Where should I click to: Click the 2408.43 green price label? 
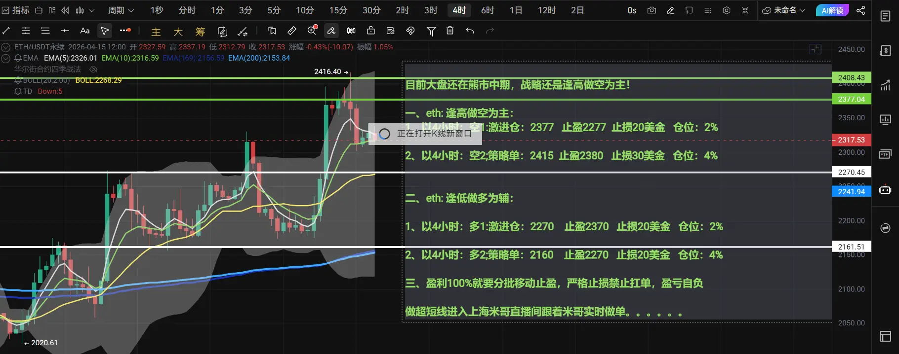point(852,78)
